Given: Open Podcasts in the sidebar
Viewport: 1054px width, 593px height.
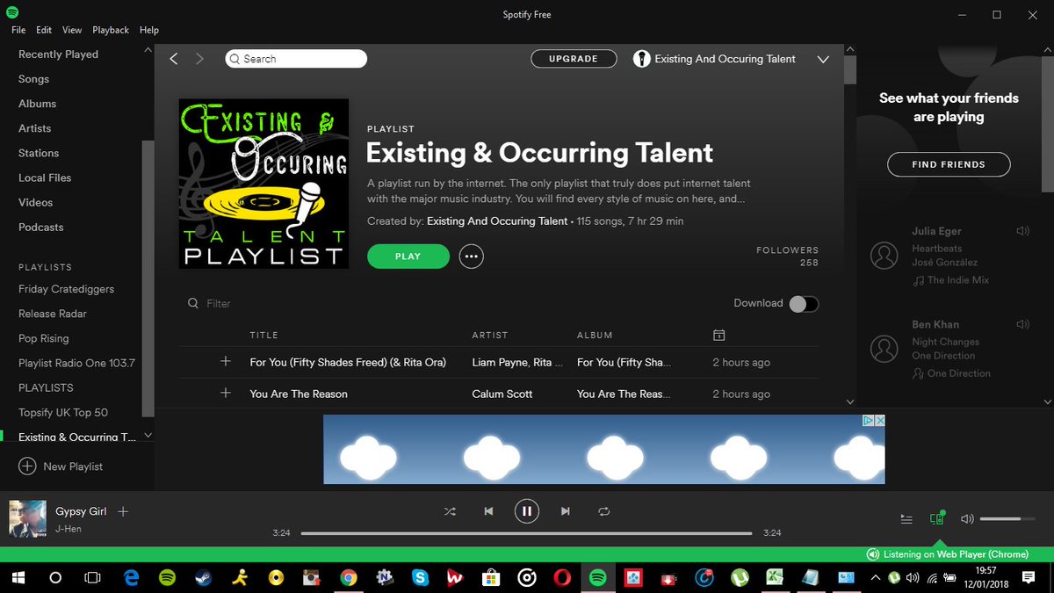Looking at the screenshot, I should 41,227.
